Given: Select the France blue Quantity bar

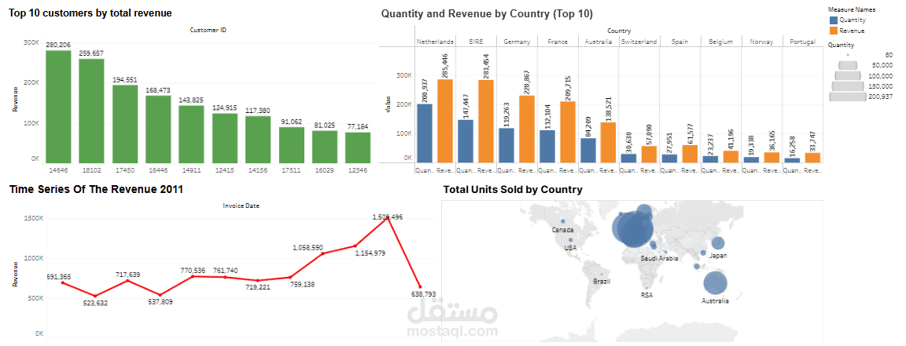Looking at the screenshot, I should [x=547, y=146].
